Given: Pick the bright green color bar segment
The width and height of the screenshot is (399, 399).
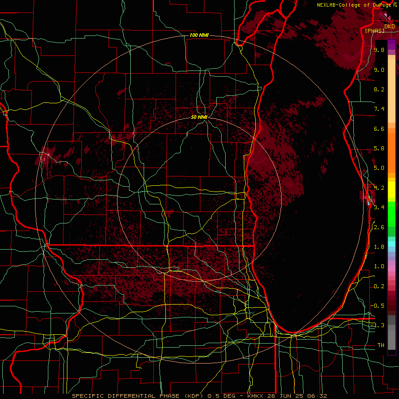Looking at the screenshot, I should pos(391,214).
